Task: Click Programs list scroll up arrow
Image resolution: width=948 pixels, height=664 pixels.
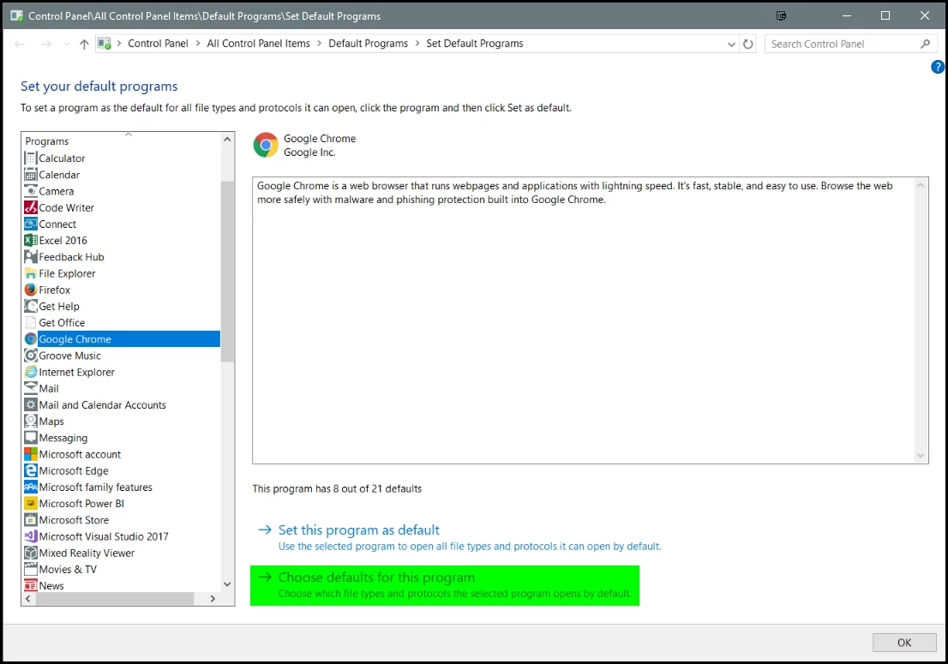Action: pos(227,140)
